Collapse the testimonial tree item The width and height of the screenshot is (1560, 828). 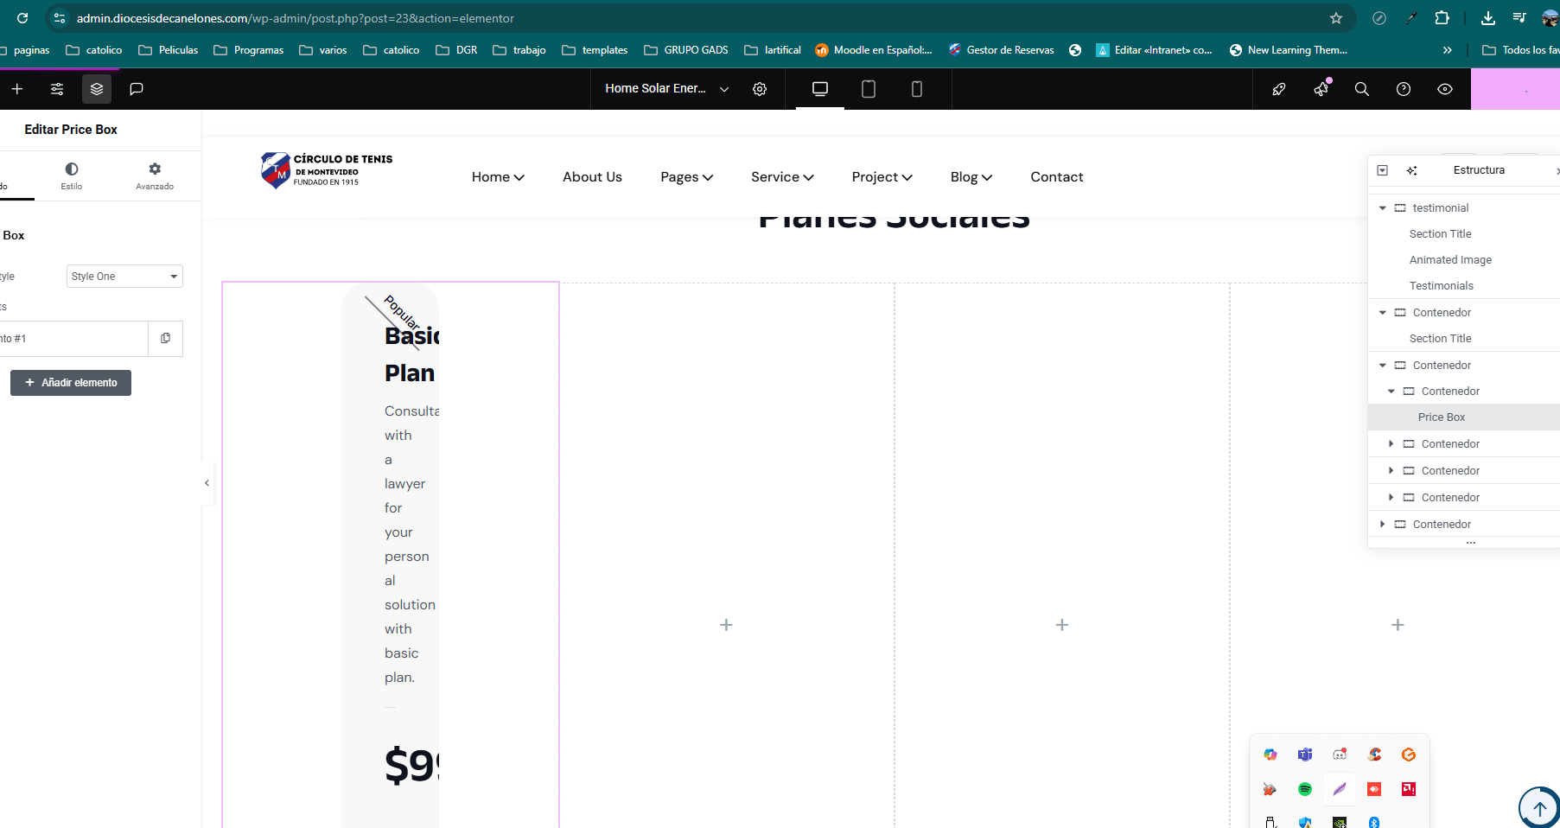pos(1383,208)
